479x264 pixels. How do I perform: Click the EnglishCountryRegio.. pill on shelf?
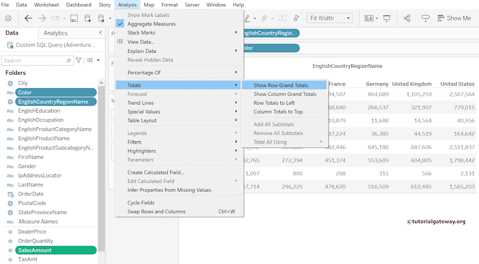(x=271, y=33)
